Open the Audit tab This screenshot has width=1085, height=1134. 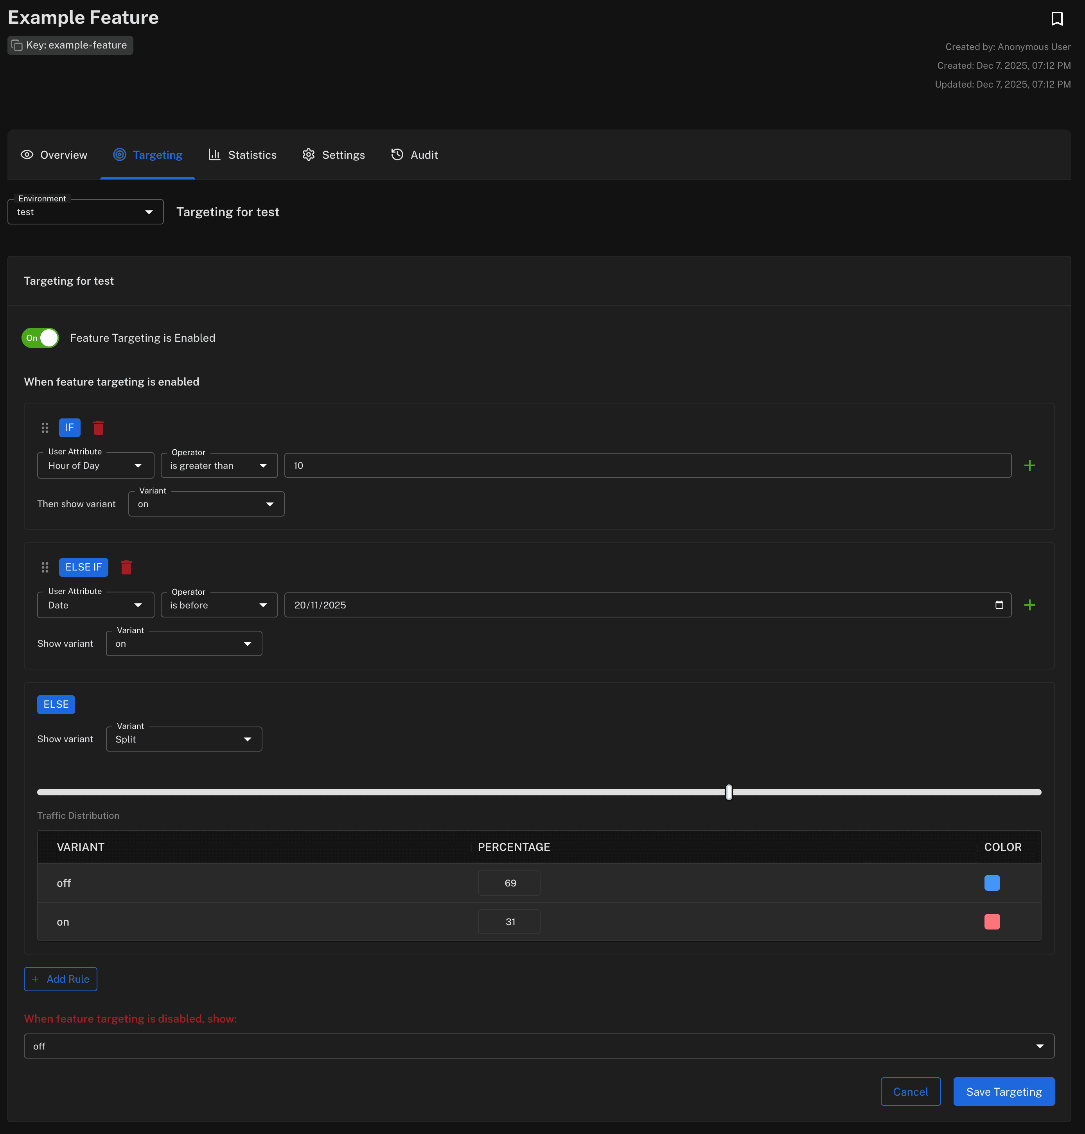[x=414, y=155]
